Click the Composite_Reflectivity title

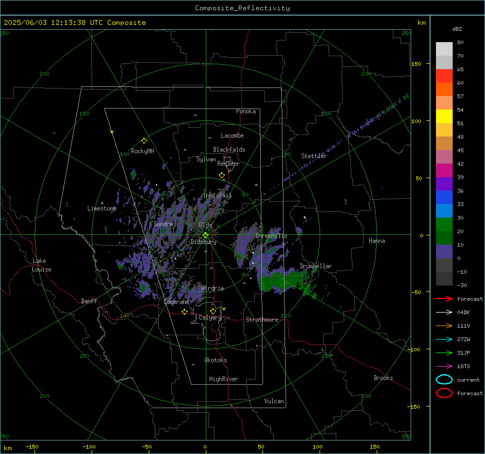point(242,8)
